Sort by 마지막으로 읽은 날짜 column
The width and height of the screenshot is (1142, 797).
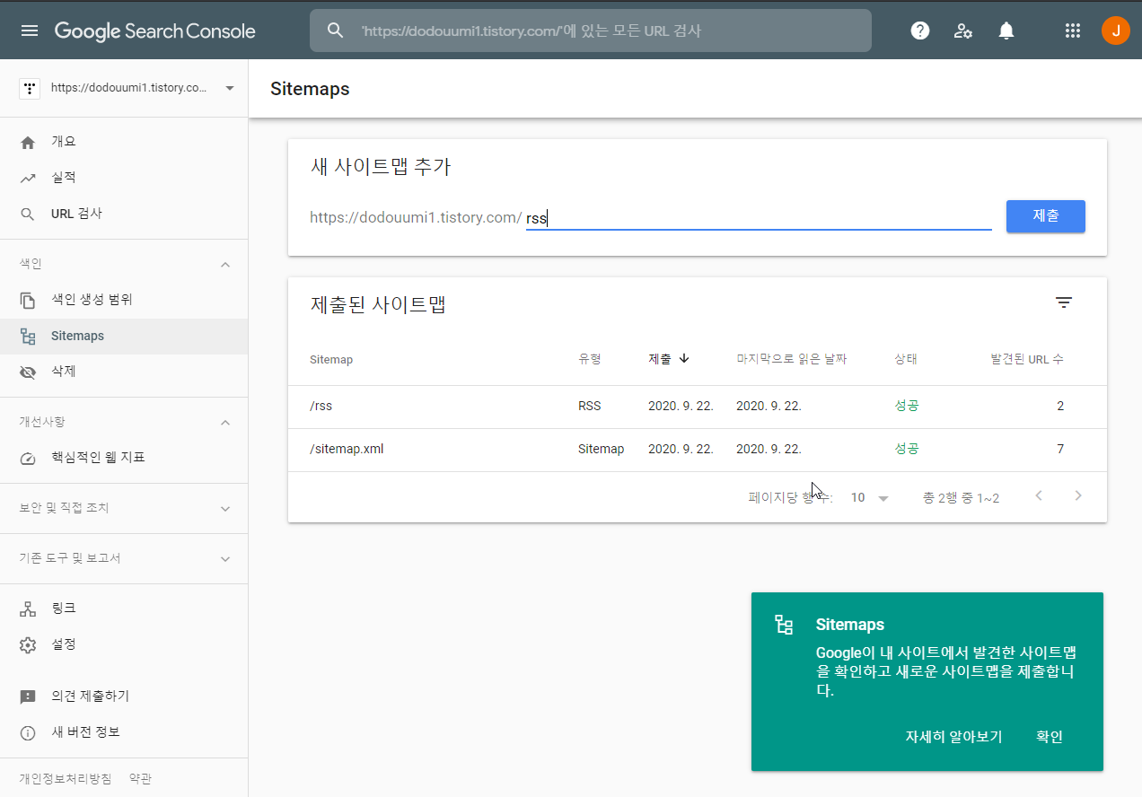792,359
